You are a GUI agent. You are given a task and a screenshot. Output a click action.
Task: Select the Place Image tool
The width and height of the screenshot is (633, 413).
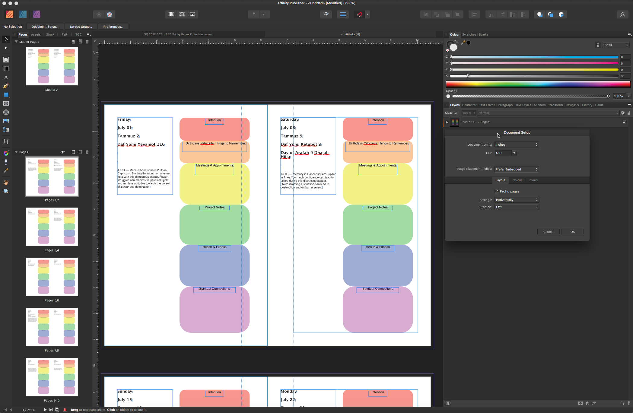[6, 121]
